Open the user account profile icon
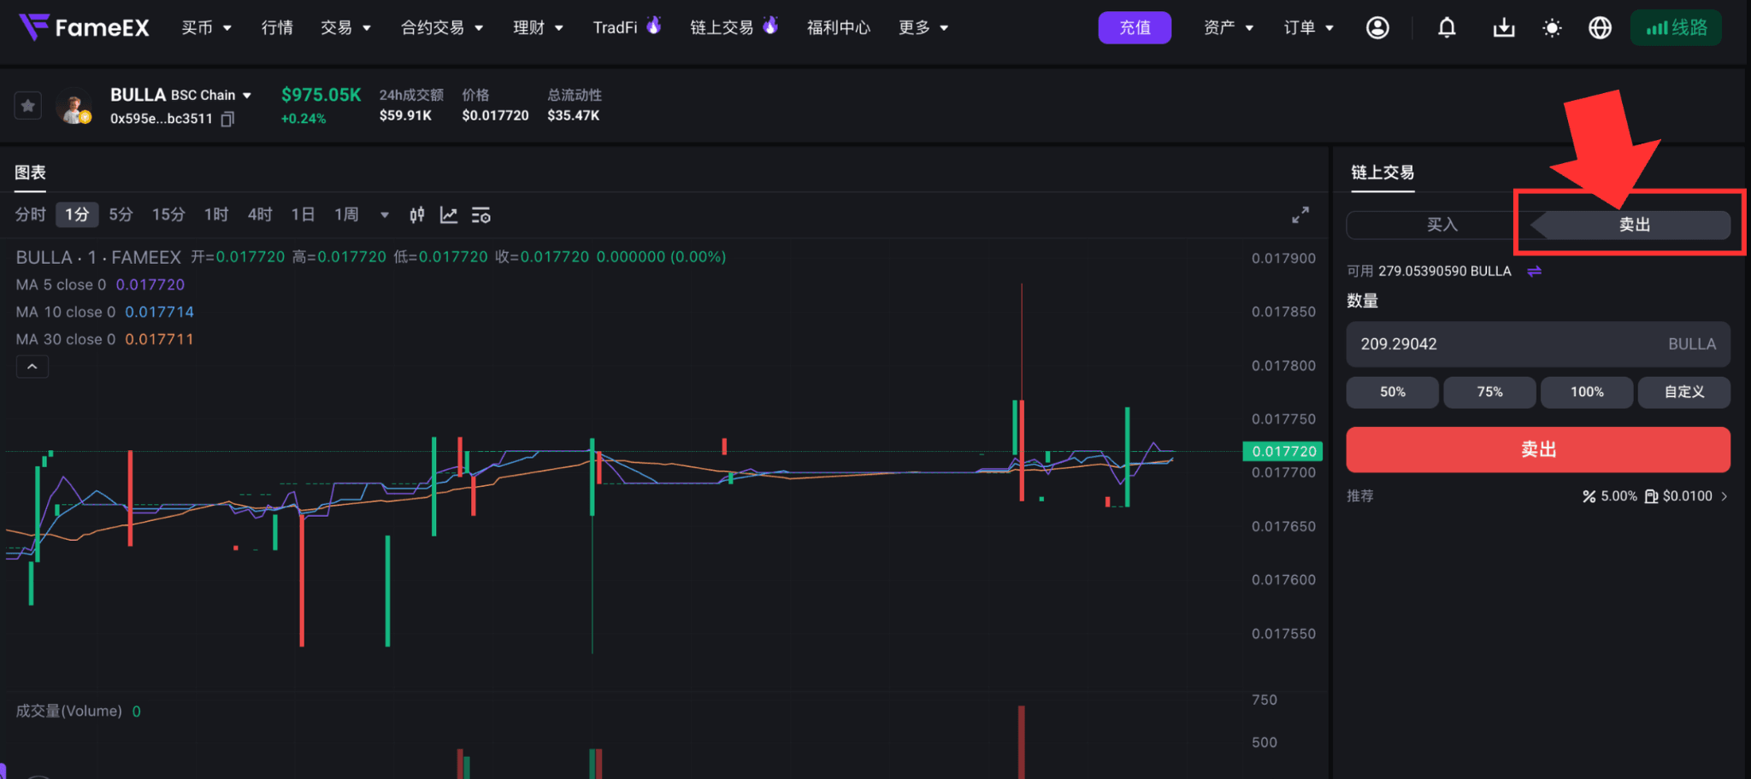1751x779 pixels. pos(1377,28)
